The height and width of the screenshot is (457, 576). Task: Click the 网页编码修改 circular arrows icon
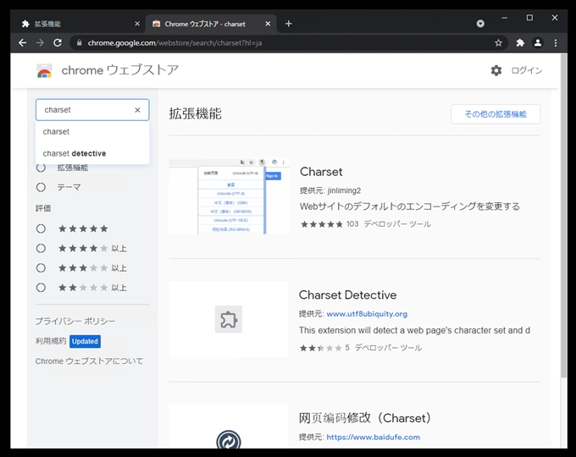229,439
